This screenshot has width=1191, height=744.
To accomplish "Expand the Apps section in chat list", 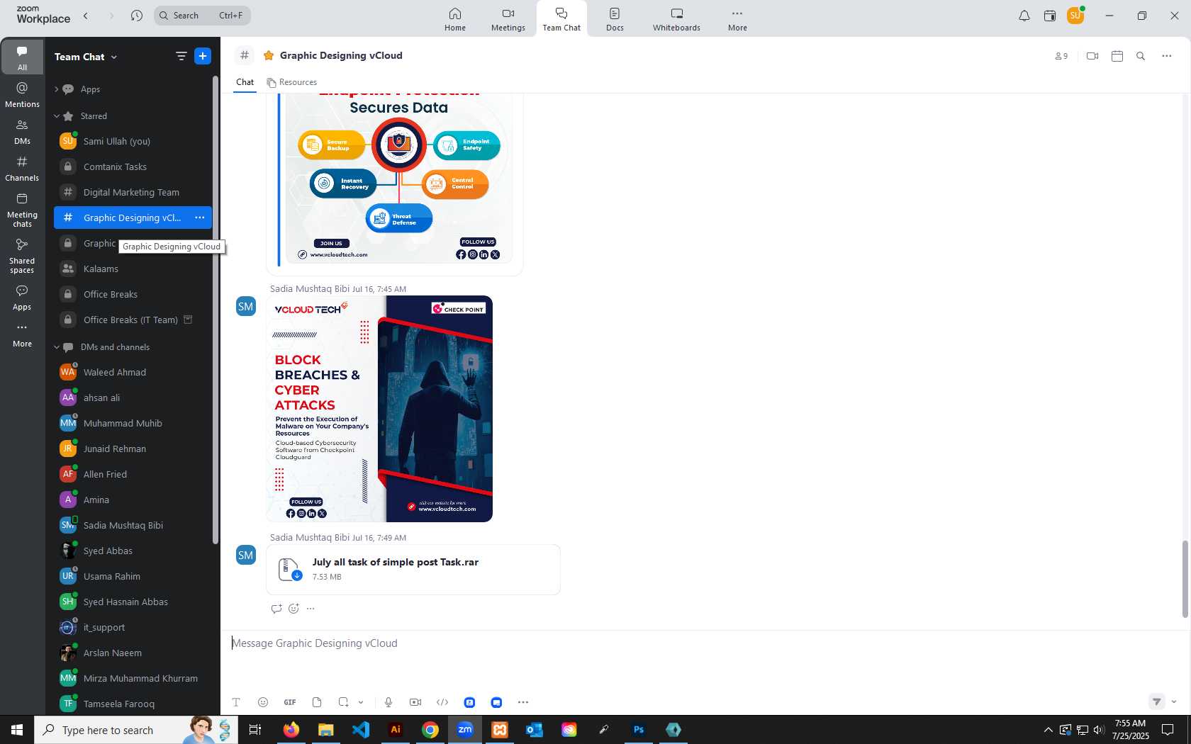I will [x=56, y=89].
